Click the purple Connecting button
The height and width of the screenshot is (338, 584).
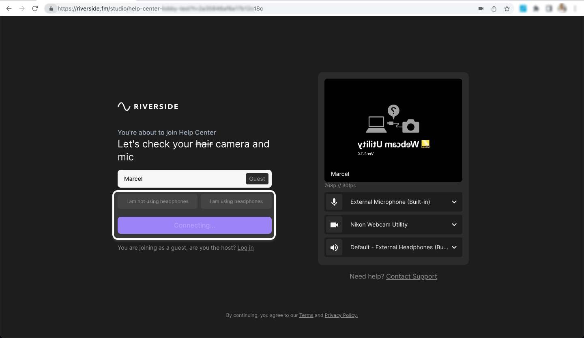(x=195, y=225)
